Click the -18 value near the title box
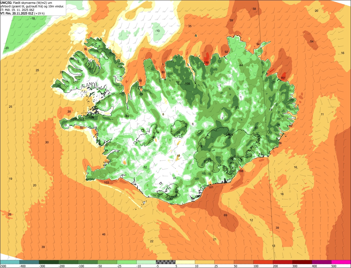The width and height of the screenshot is (351, 268). (x=32, y=19)
